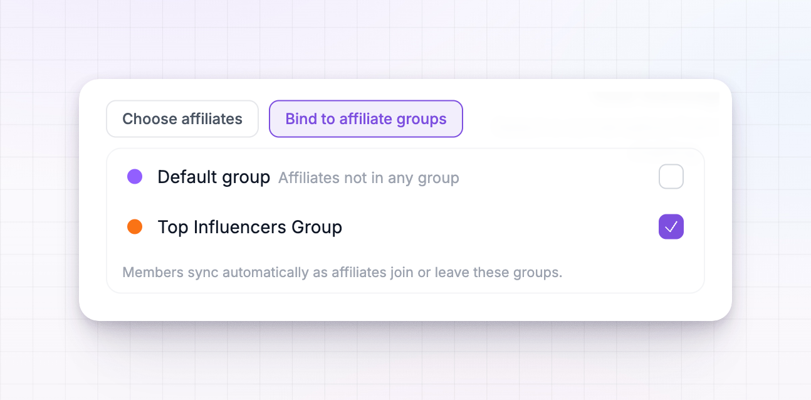Switch to the Choose affiliates tab
The image size is (811, 400).
182,118
